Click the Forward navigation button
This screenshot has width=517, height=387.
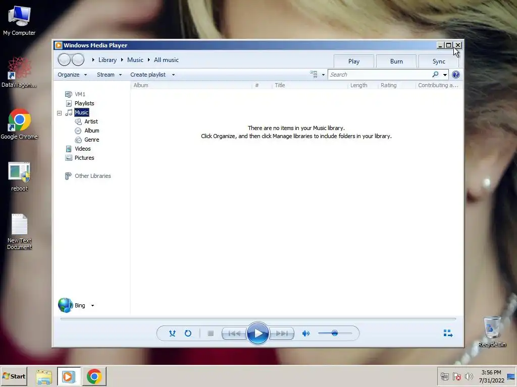(x=78, y=59)
